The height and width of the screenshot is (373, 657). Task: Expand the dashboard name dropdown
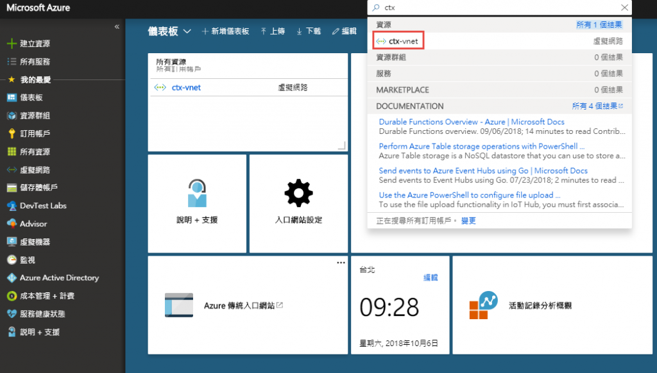coord(187,31)
